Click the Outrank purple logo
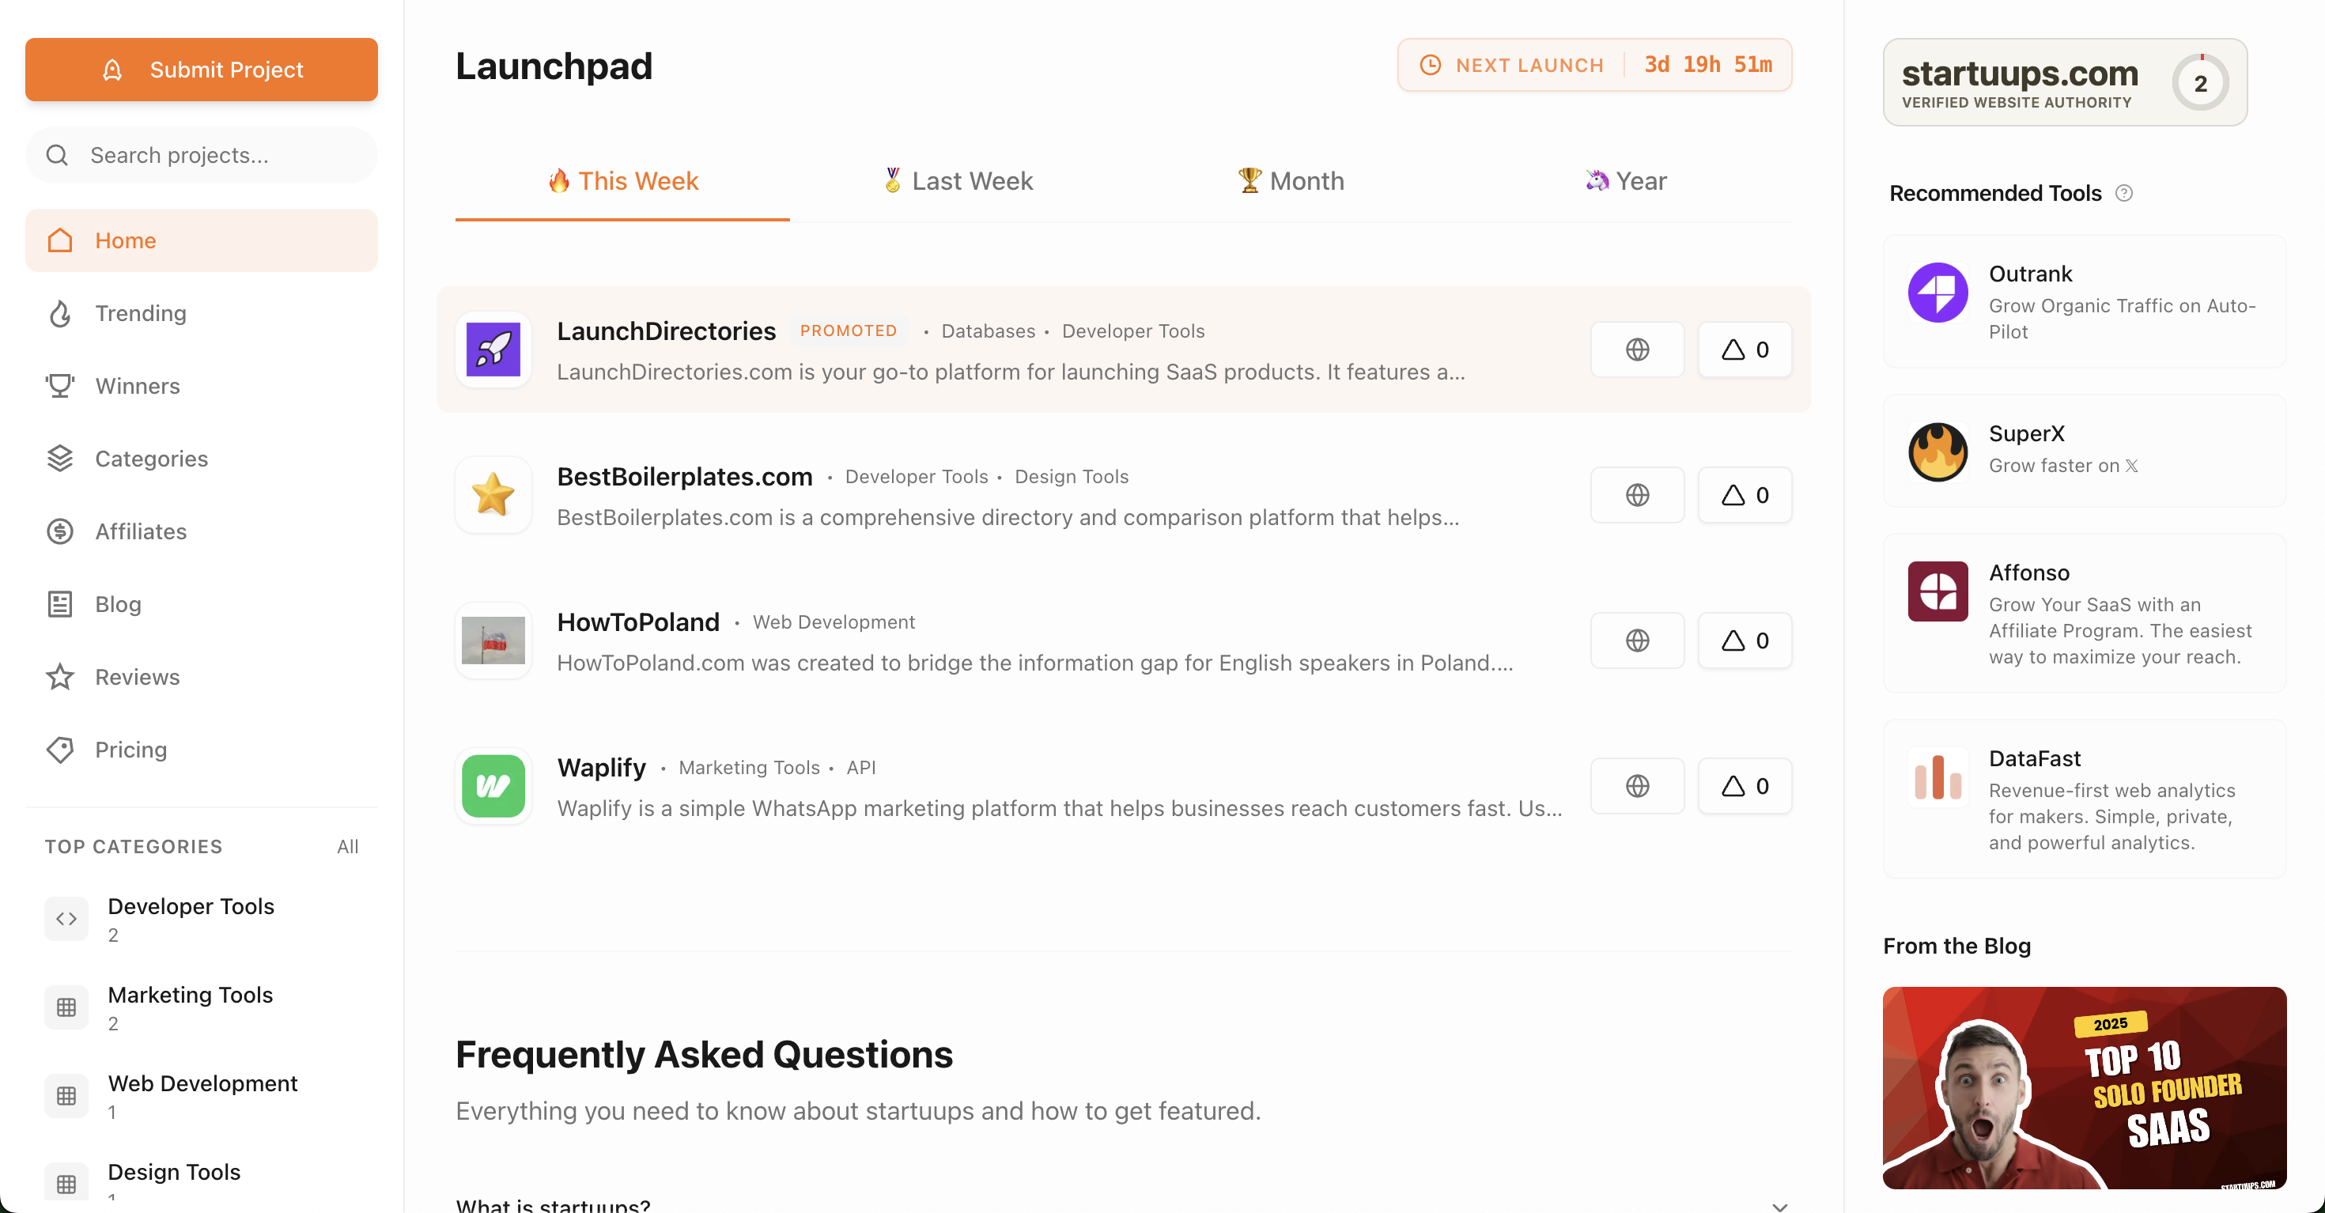The width and height of the screenshot is (2325, 1213). 1937,293
